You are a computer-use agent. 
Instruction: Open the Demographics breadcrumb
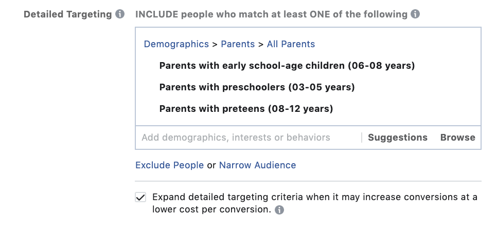point(176,44)
